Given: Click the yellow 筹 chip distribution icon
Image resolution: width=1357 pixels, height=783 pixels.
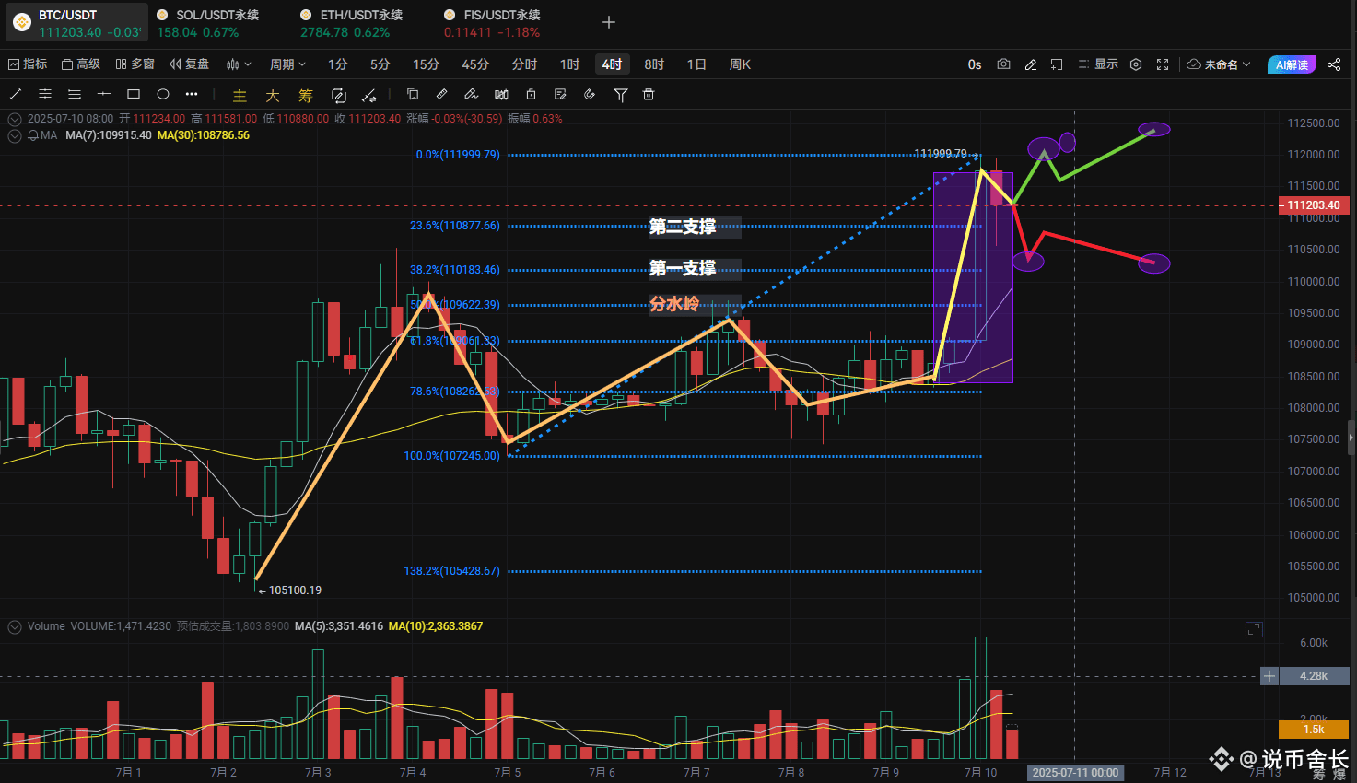Looking at the screenshot, I should [306, 95].
